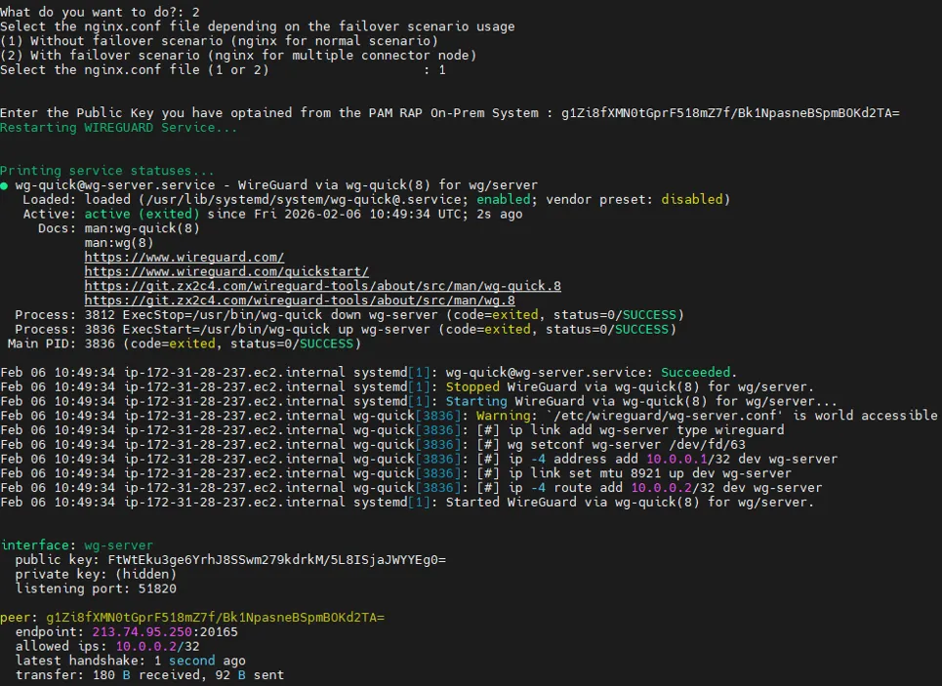Screen dimensions: 942x686
Task: Click the magenta 10.0.0.2 in route add line
Action: tap(662, 488)
